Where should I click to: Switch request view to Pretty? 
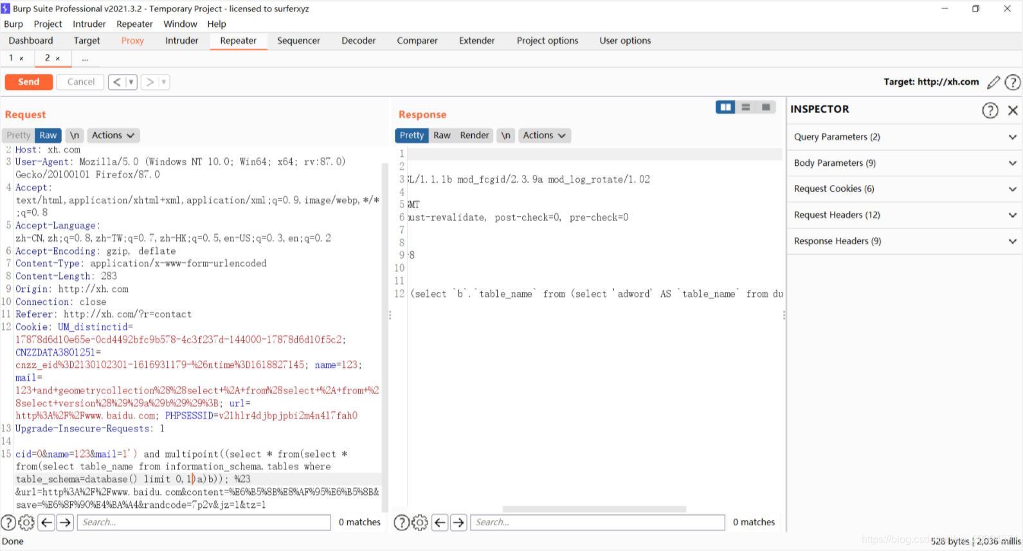coord(19,135)
